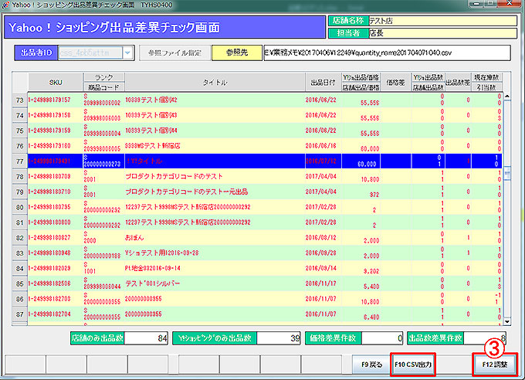Click the SKU column header
525x380 pixels.
point(54,82)
